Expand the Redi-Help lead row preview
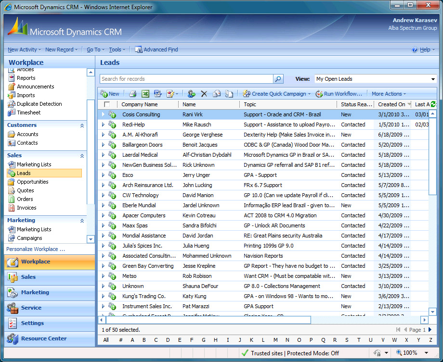Image resolution: width=443 pixels, height=362 pixels. tap(103, 125)
